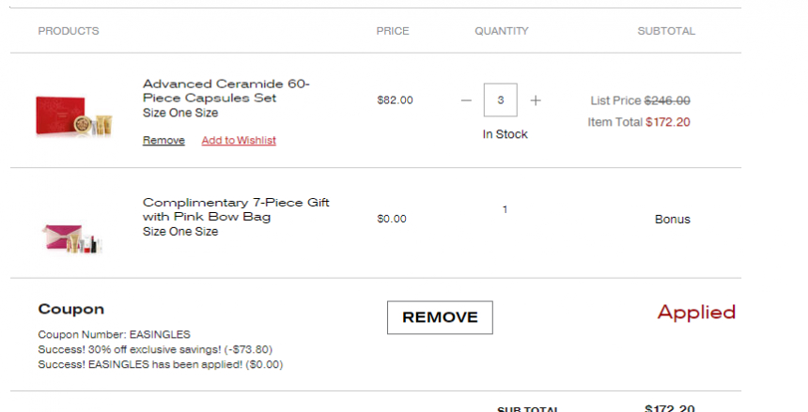
Task: Open the Pink Bow Bag gift thumbnail
Action: coord(72,238)
